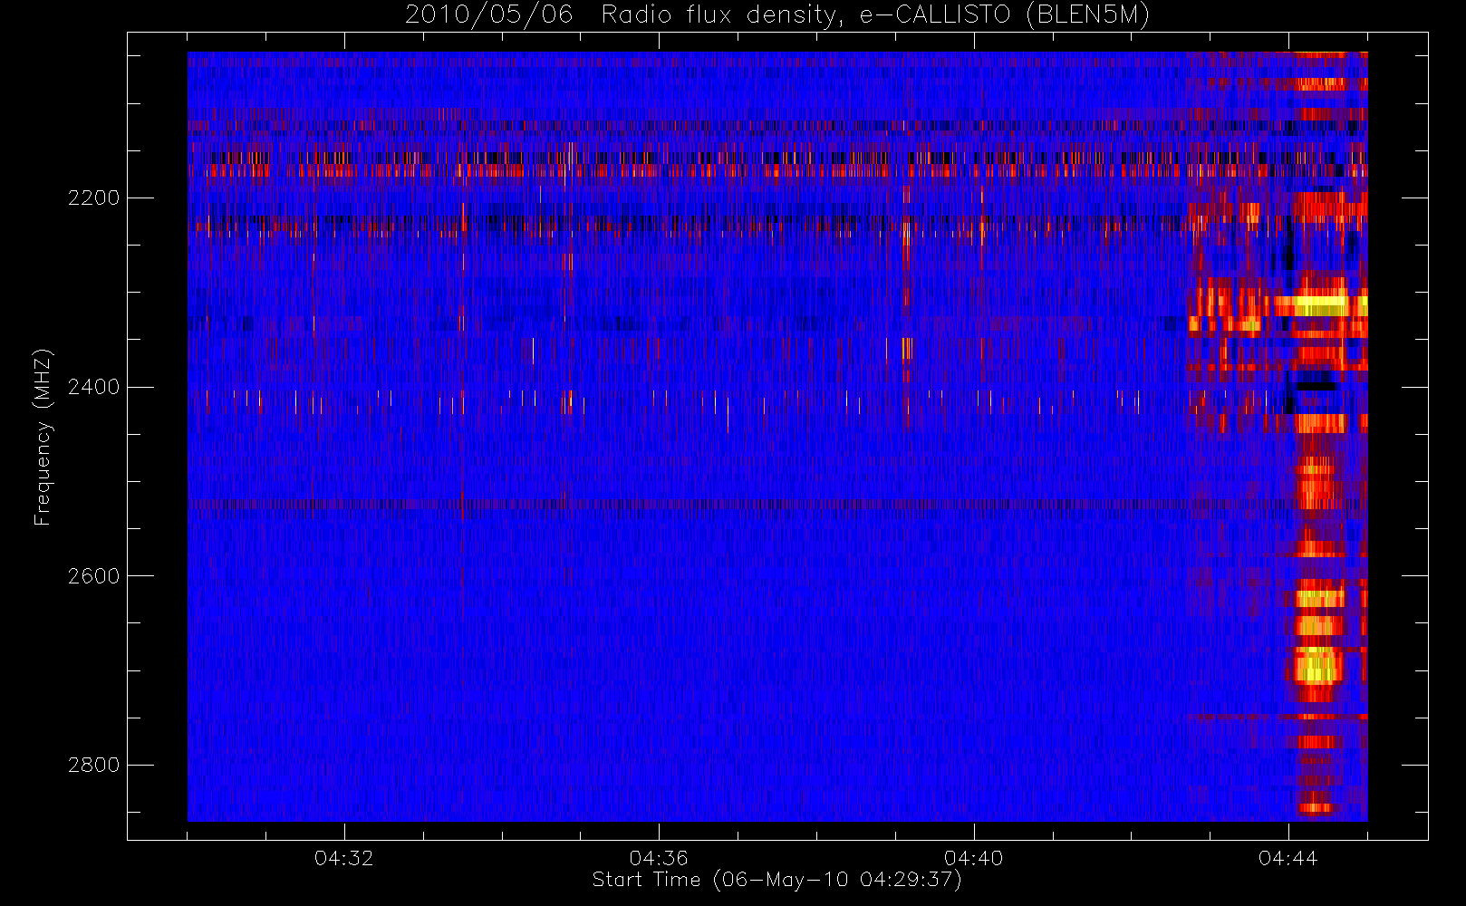Viewport: 1466px width, 906px height.
Task: Click the plot title mentioning e-CALLISTO (BLEN5M)
Action: click(x=776, y=15)
